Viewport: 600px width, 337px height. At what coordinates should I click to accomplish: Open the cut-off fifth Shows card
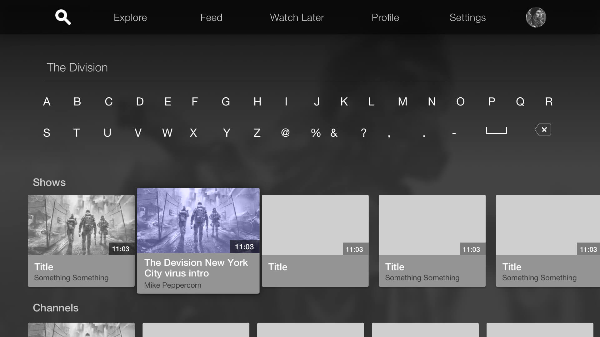(x=548, y=241)
